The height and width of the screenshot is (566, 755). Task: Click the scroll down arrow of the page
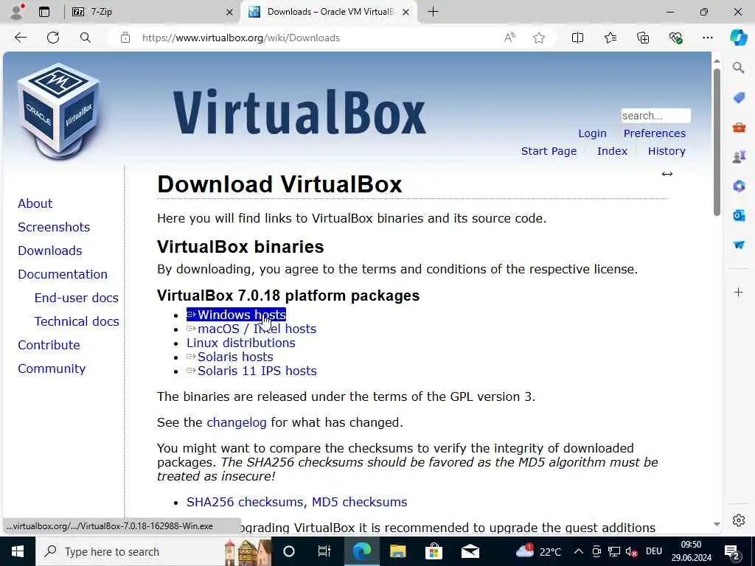point(717,524)
